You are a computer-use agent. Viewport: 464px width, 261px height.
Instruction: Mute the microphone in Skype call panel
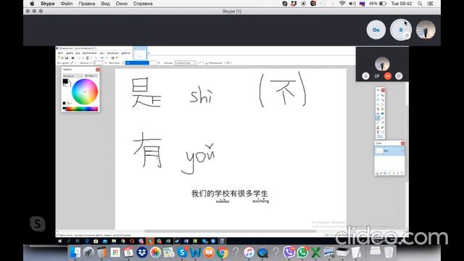click(365, 76)
